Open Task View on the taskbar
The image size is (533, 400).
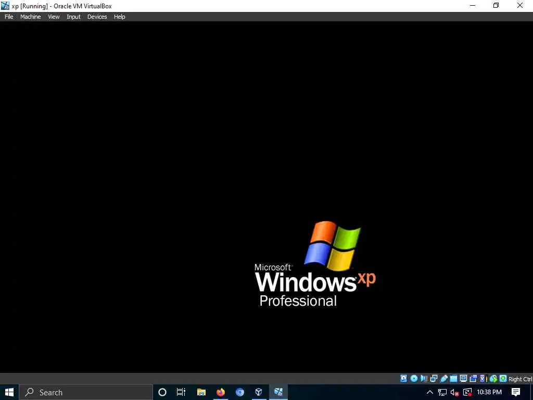click(x=181, y=392)
